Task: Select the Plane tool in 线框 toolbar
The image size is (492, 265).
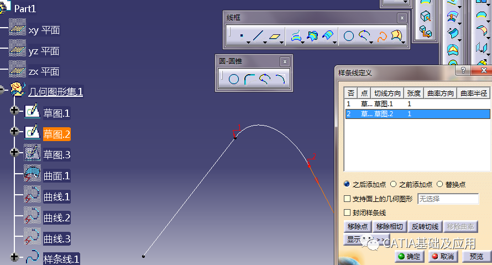Action: click(x=275, y=36)
